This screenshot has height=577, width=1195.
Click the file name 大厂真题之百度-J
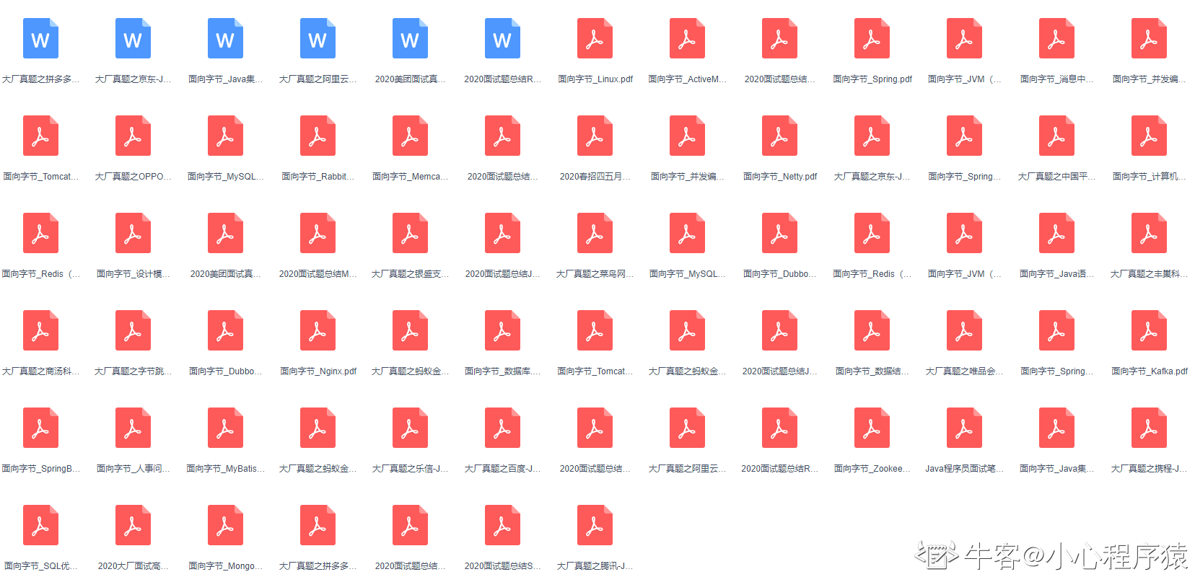pos(502,469)
